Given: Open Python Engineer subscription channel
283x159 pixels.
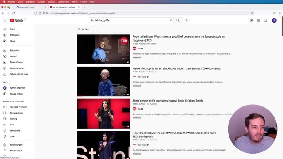Looking at the screenshot, I should [x=17, y=88].
